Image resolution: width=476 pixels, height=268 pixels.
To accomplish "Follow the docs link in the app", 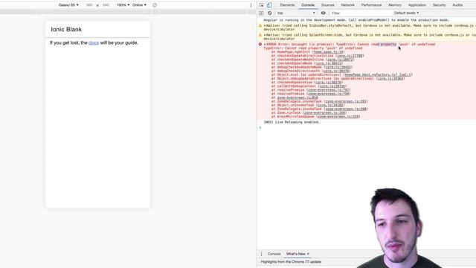I will (x=94, y=43).
